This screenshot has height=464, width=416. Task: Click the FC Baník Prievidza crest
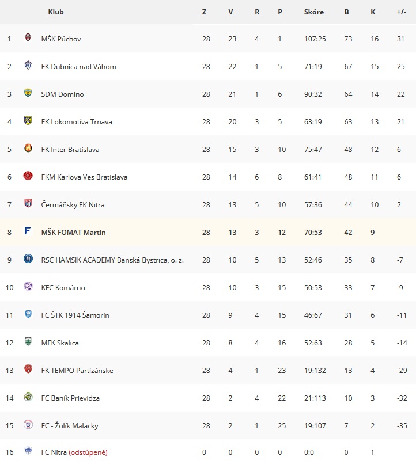click(x=28, y=397)
